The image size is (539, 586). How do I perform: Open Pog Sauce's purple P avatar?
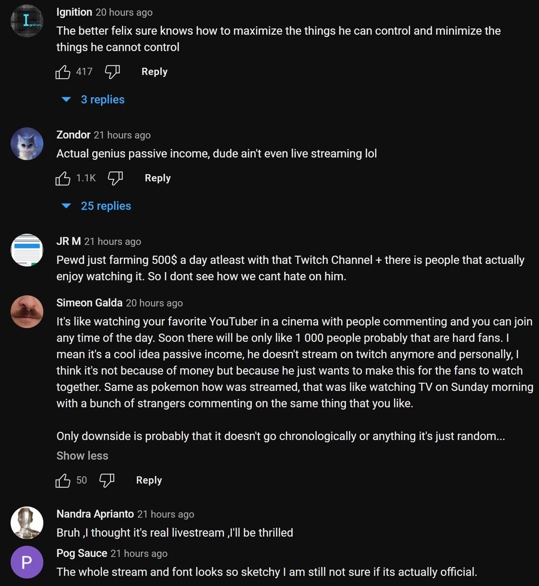[27, 562]
